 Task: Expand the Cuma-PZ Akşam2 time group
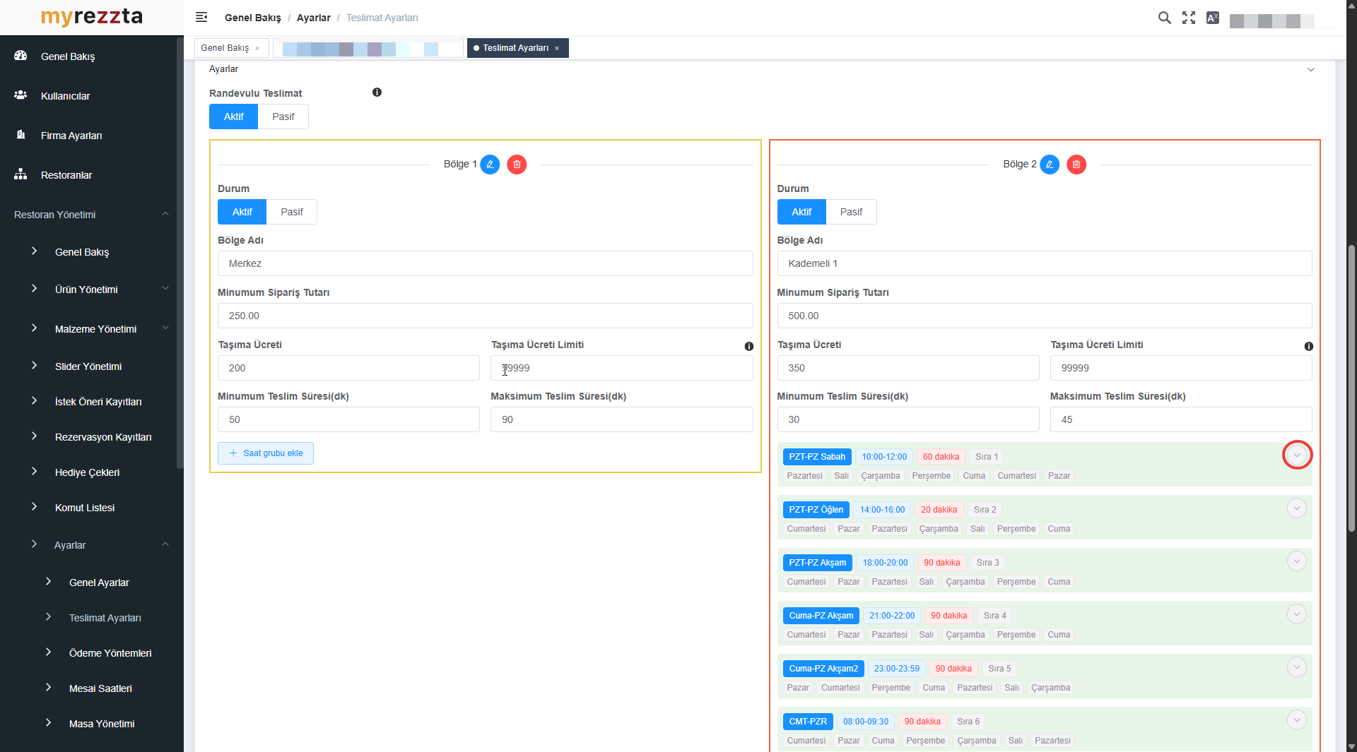1297,667
